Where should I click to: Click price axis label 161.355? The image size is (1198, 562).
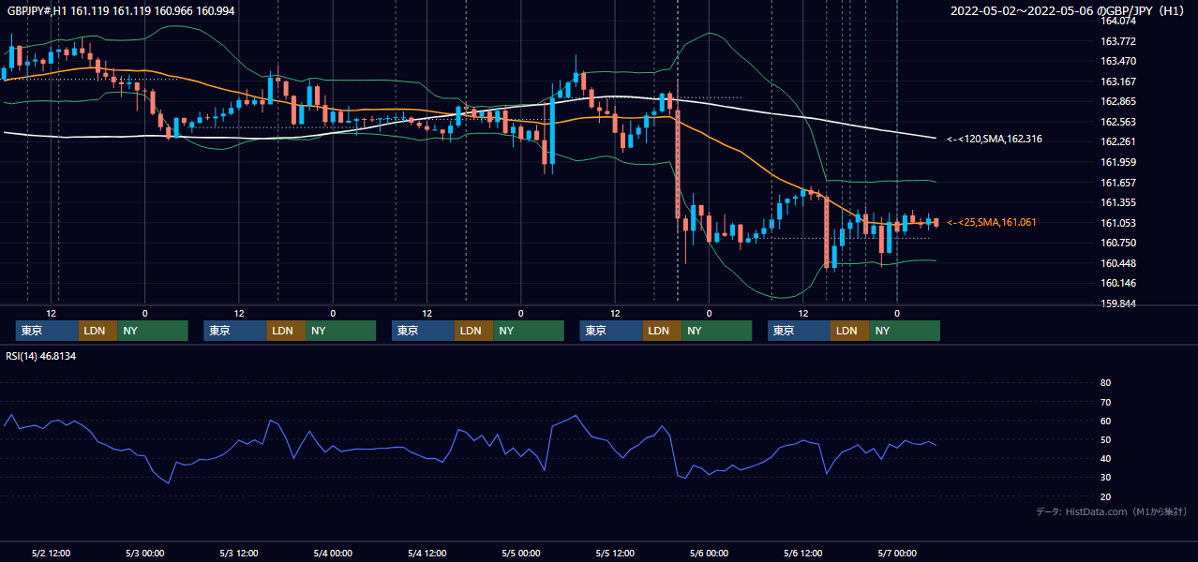1117,202
